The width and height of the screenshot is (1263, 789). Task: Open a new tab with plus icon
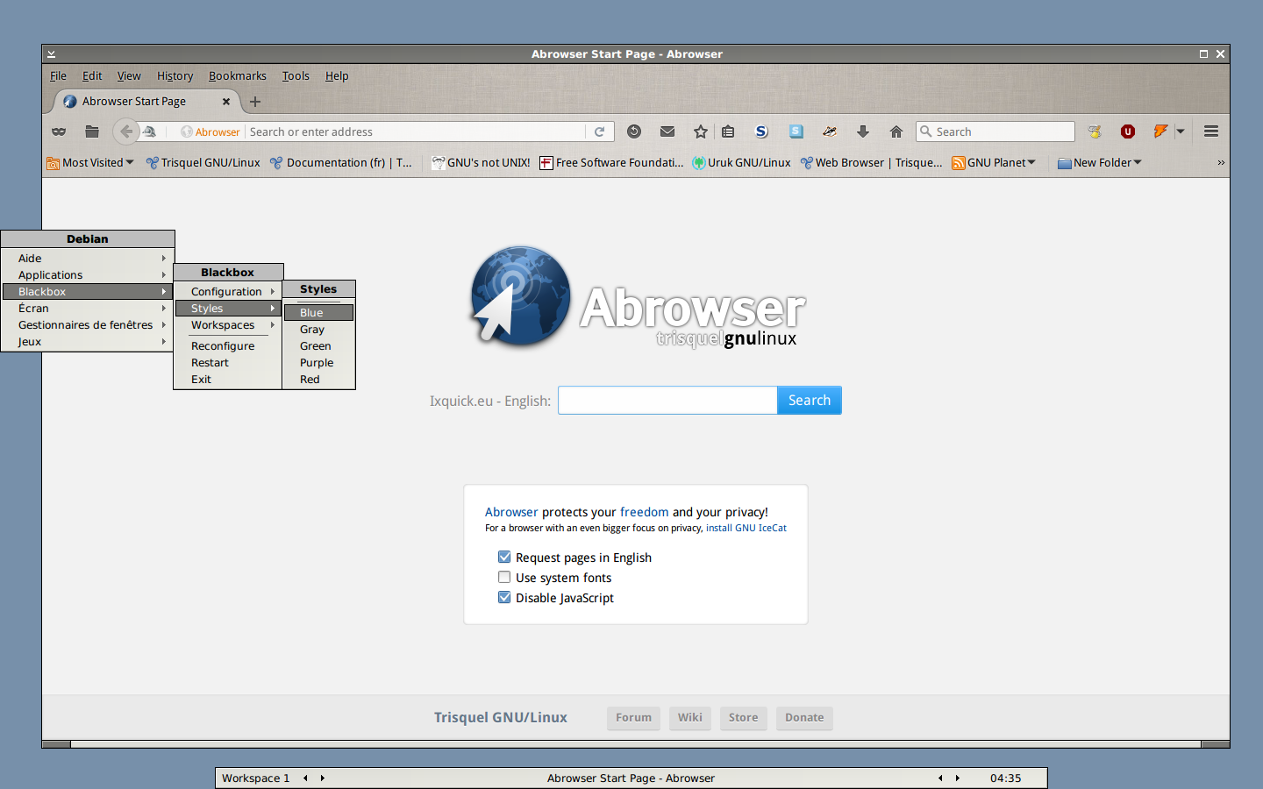tap(255, 102)
